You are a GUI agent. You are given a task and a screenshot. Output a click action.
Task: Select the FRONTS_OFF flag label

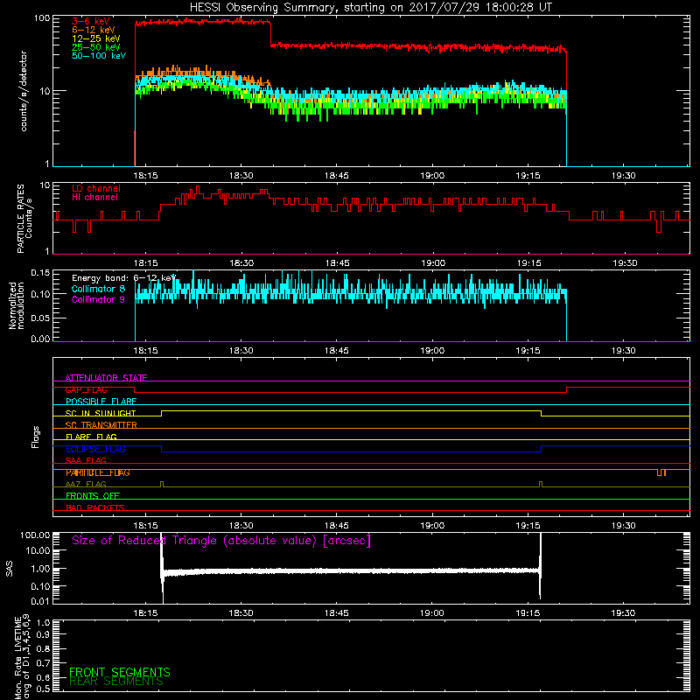coord(93,496)
